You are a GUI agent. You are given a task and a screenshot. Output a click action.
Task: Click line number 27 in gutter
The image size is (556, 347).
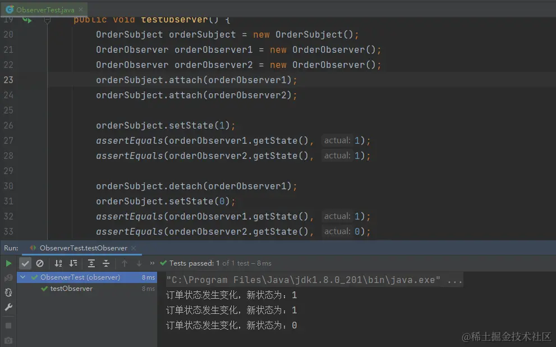tap(8, 141)
